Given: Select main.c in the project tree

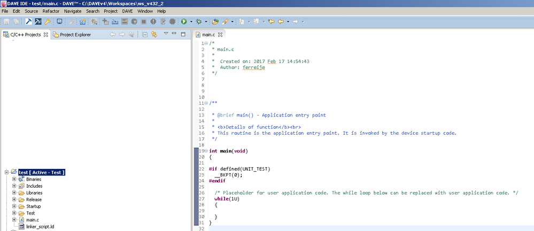Looking at the screenshot, I should (x=33, y=220).
